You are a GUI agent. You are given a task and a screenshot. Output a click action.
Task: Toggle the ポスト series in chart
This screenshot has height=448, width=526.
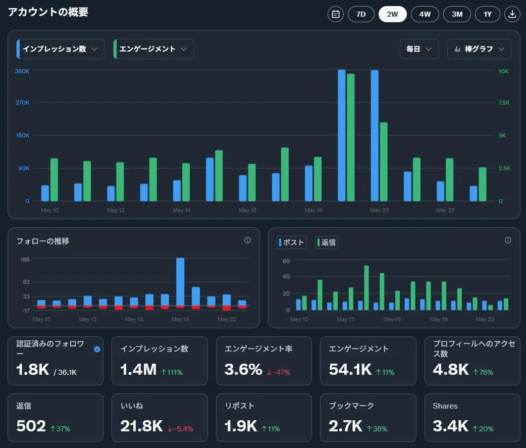(292, 242)
